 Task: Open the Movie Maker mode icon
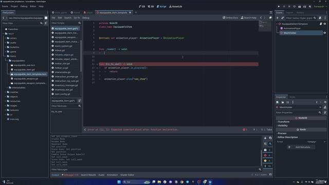coord(310,7)
